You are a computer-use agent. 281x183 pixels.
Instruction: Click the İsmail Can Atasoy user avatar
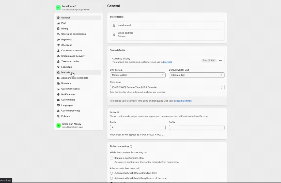tap(58, 126)
